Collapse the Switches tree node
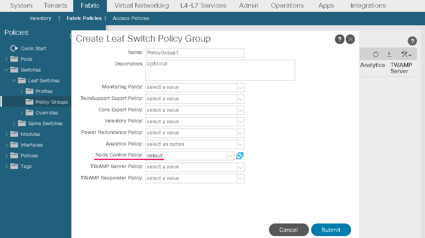425x238 pixels. (6, 70)
